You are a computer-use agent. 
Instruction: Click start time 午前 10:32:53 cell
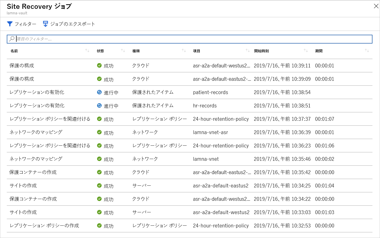[282, 226]
